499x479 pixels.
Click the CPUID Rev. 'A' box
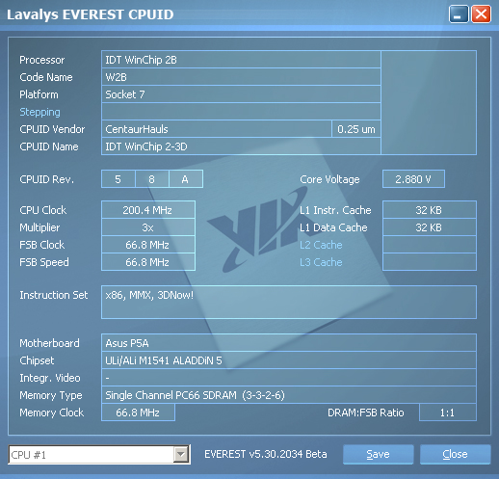(186, 179)
